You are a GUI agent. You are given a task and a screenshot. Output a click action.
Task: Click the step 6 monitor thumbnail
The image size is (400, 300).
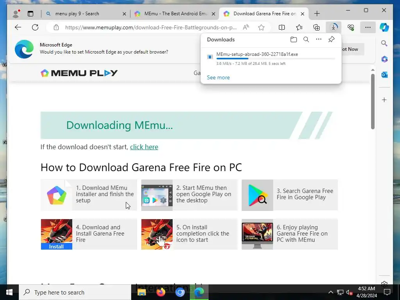coord(257,234)
